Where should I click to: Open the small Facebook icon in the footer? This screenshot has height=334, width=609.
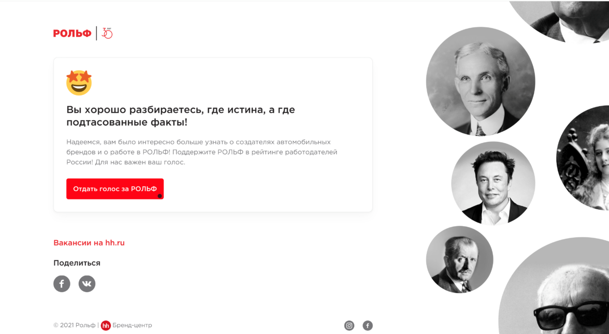click(x=368, y=325)
